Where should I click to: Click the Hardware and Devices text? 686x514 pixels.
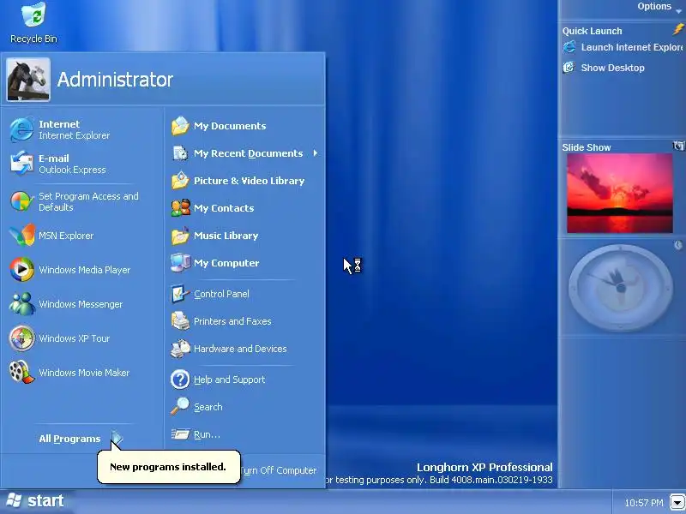[240, 349]
